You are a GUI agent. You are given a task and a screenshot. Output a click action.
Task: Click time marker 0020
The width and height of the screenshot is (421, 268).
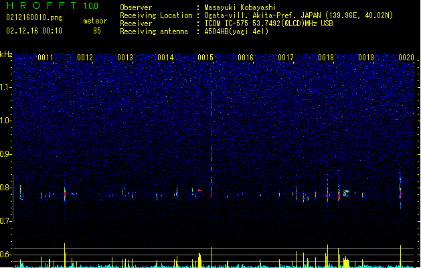coord(406,58)
